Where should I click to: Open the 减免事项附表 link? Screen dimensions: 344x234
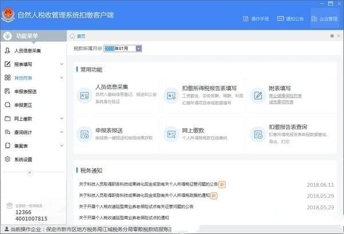(281, 102)
